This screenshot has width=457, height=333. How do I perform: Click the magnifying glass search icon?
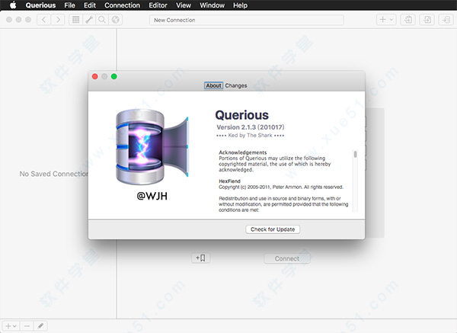(103, 19)
